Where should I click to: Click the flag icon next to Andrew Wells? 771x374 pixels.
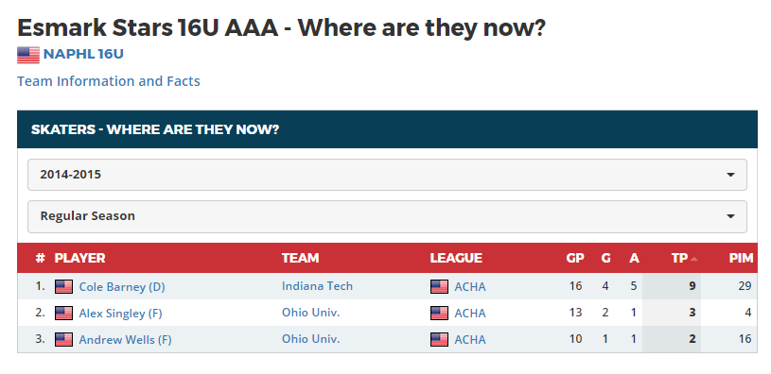(64, 340)
